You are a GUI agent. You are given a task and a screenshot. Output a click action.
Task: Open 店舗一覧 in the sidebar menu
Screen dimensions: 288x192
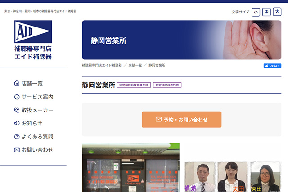[32, 83]
